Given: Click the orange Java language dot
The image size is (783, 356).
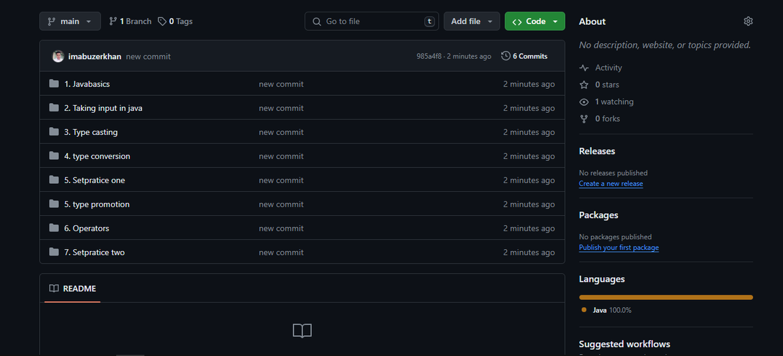Looking at the screenshot, I should (x=584, y=310).
